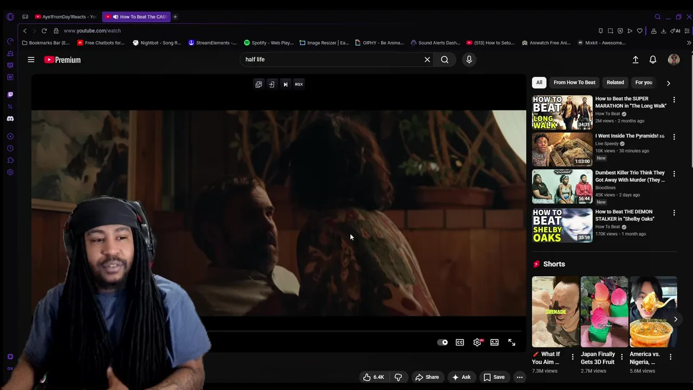Click the overlay skip-next icon above video
Image resolution: width=693 pixels, height=390 pixels.
coord(285,84)
